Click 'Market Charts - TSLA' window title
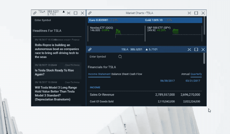 click(140, 13)
